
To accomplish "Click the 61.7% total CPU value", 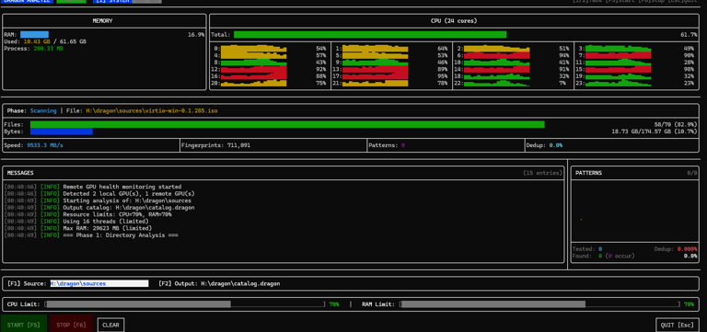I will [x=689, y=35].
